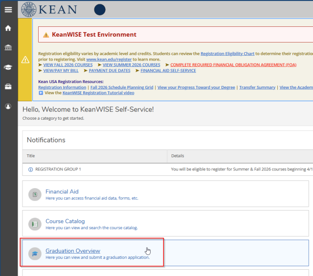Screen dimensions: 313x276
Task: Open the Graduation Overview link
Action: [x=73, y=251]
